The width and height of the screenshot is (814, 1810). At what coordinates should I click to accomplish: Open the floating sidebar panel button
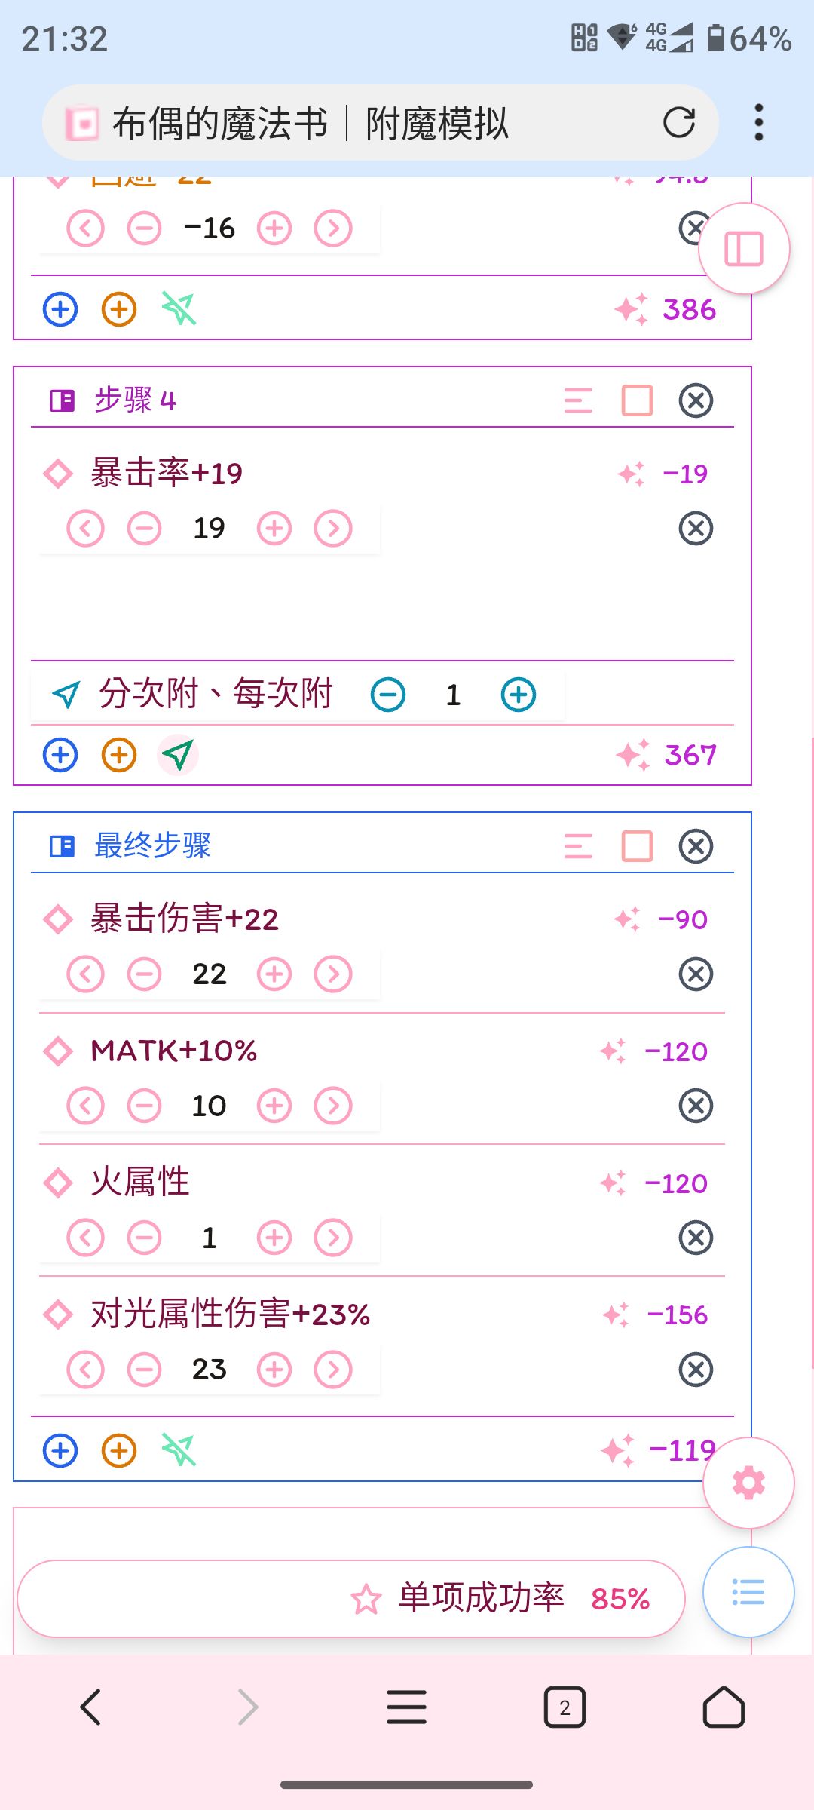(x=744, y=249)
